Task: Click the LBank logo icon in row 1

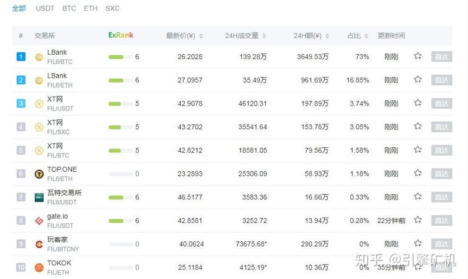Action: pos(39,57)
